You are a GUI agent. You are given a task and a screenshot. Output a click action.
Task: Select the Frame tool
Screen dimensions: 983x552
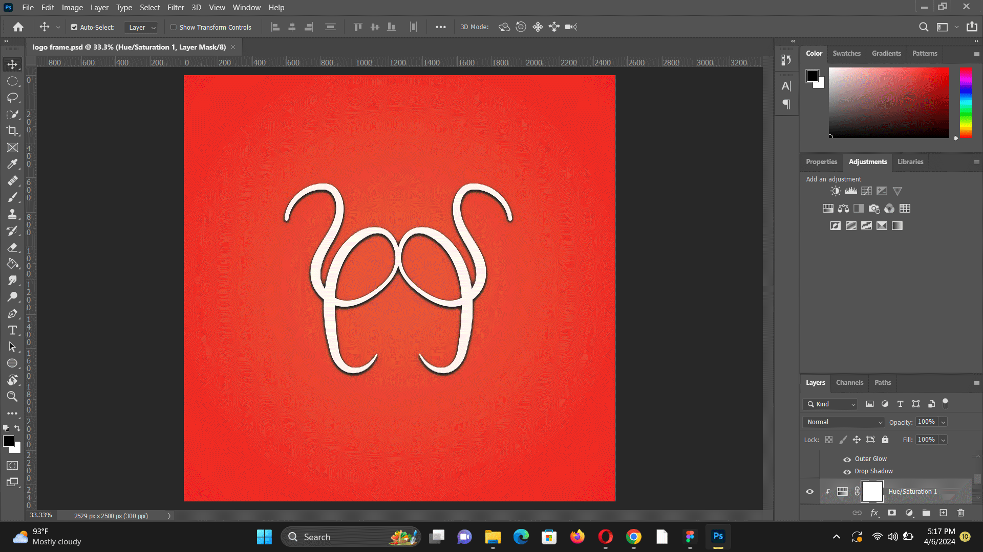[12, 148]
